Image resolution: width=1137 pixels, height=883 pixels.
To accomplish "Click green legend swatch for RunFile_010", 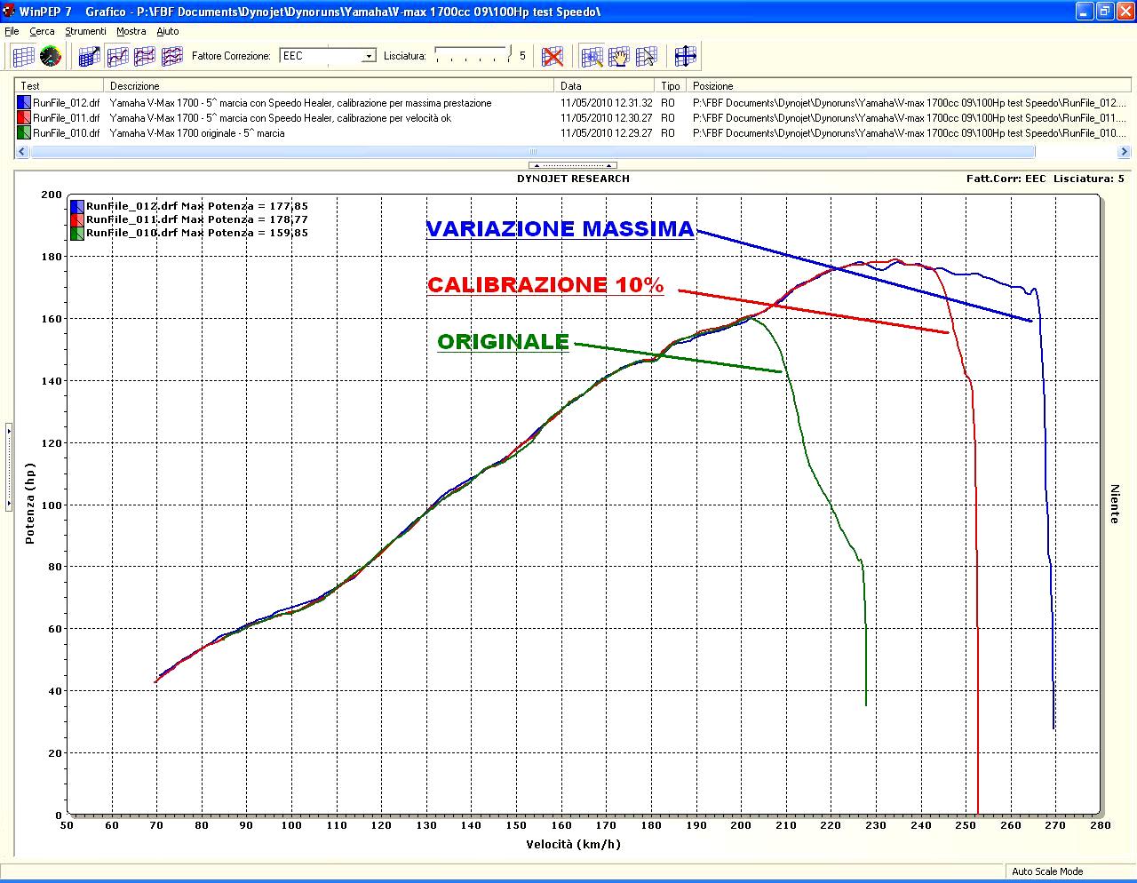I will [77, 233].
